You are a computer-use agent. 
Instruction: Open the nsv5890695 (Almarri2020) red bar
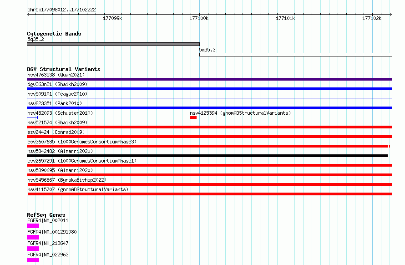click(209, 175)
